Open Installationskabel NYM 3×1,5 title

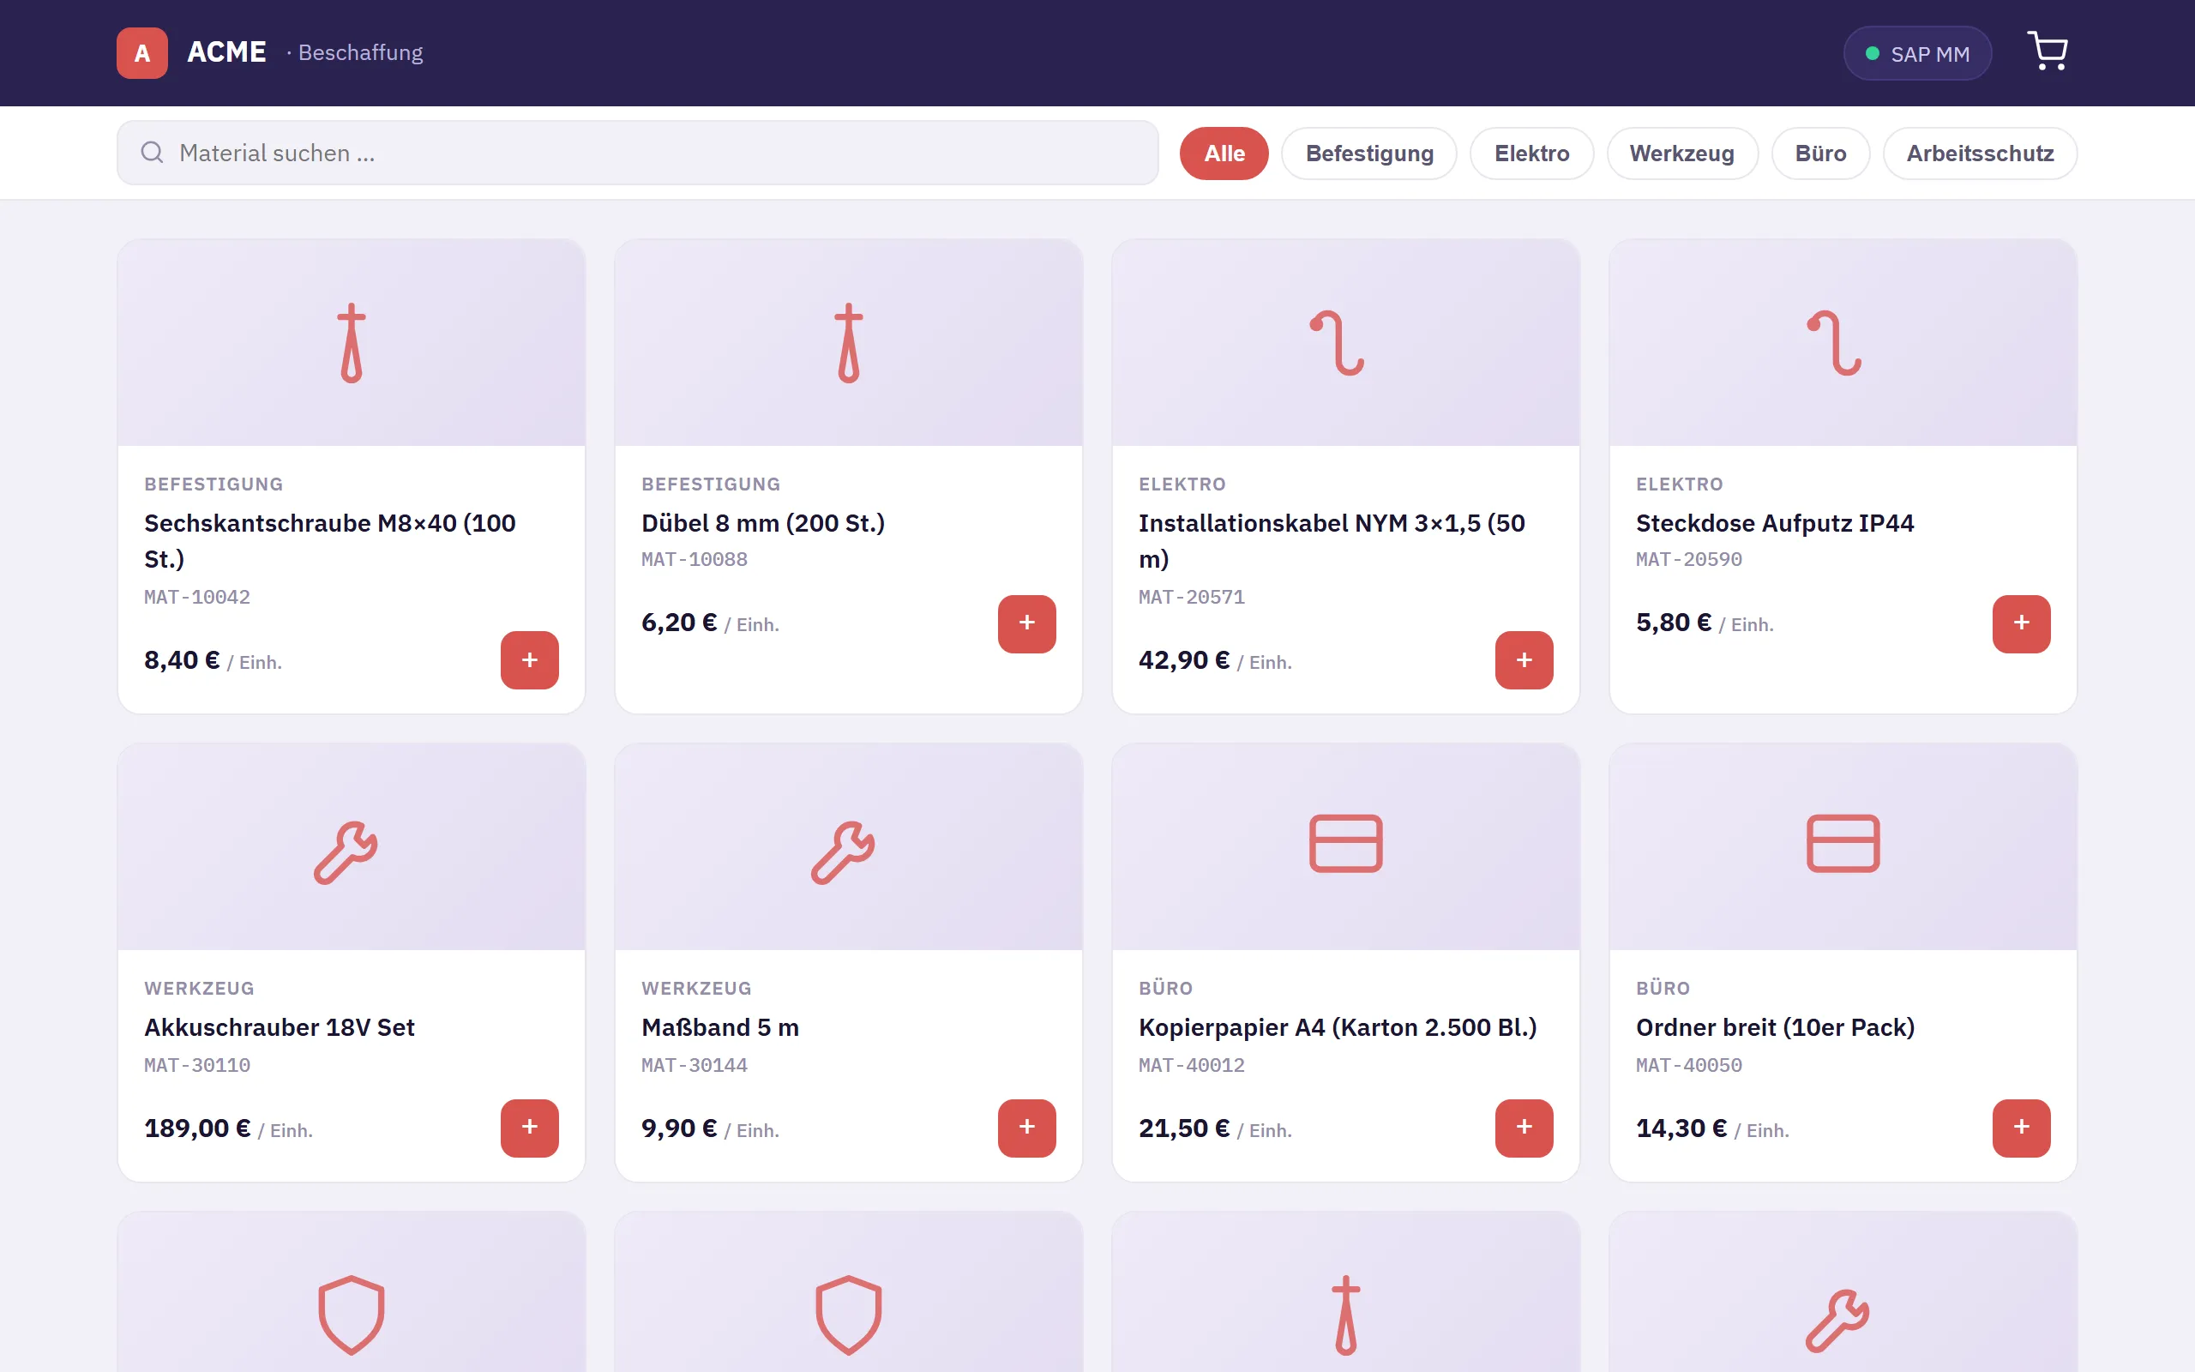click(1332, 541)
